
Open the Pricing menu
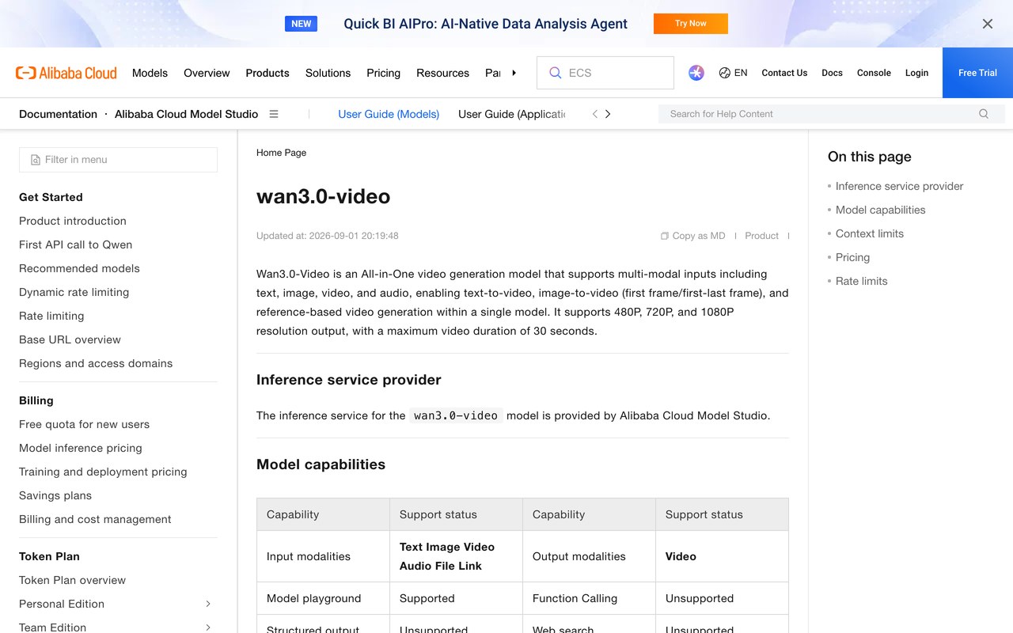tap(383, 73)
